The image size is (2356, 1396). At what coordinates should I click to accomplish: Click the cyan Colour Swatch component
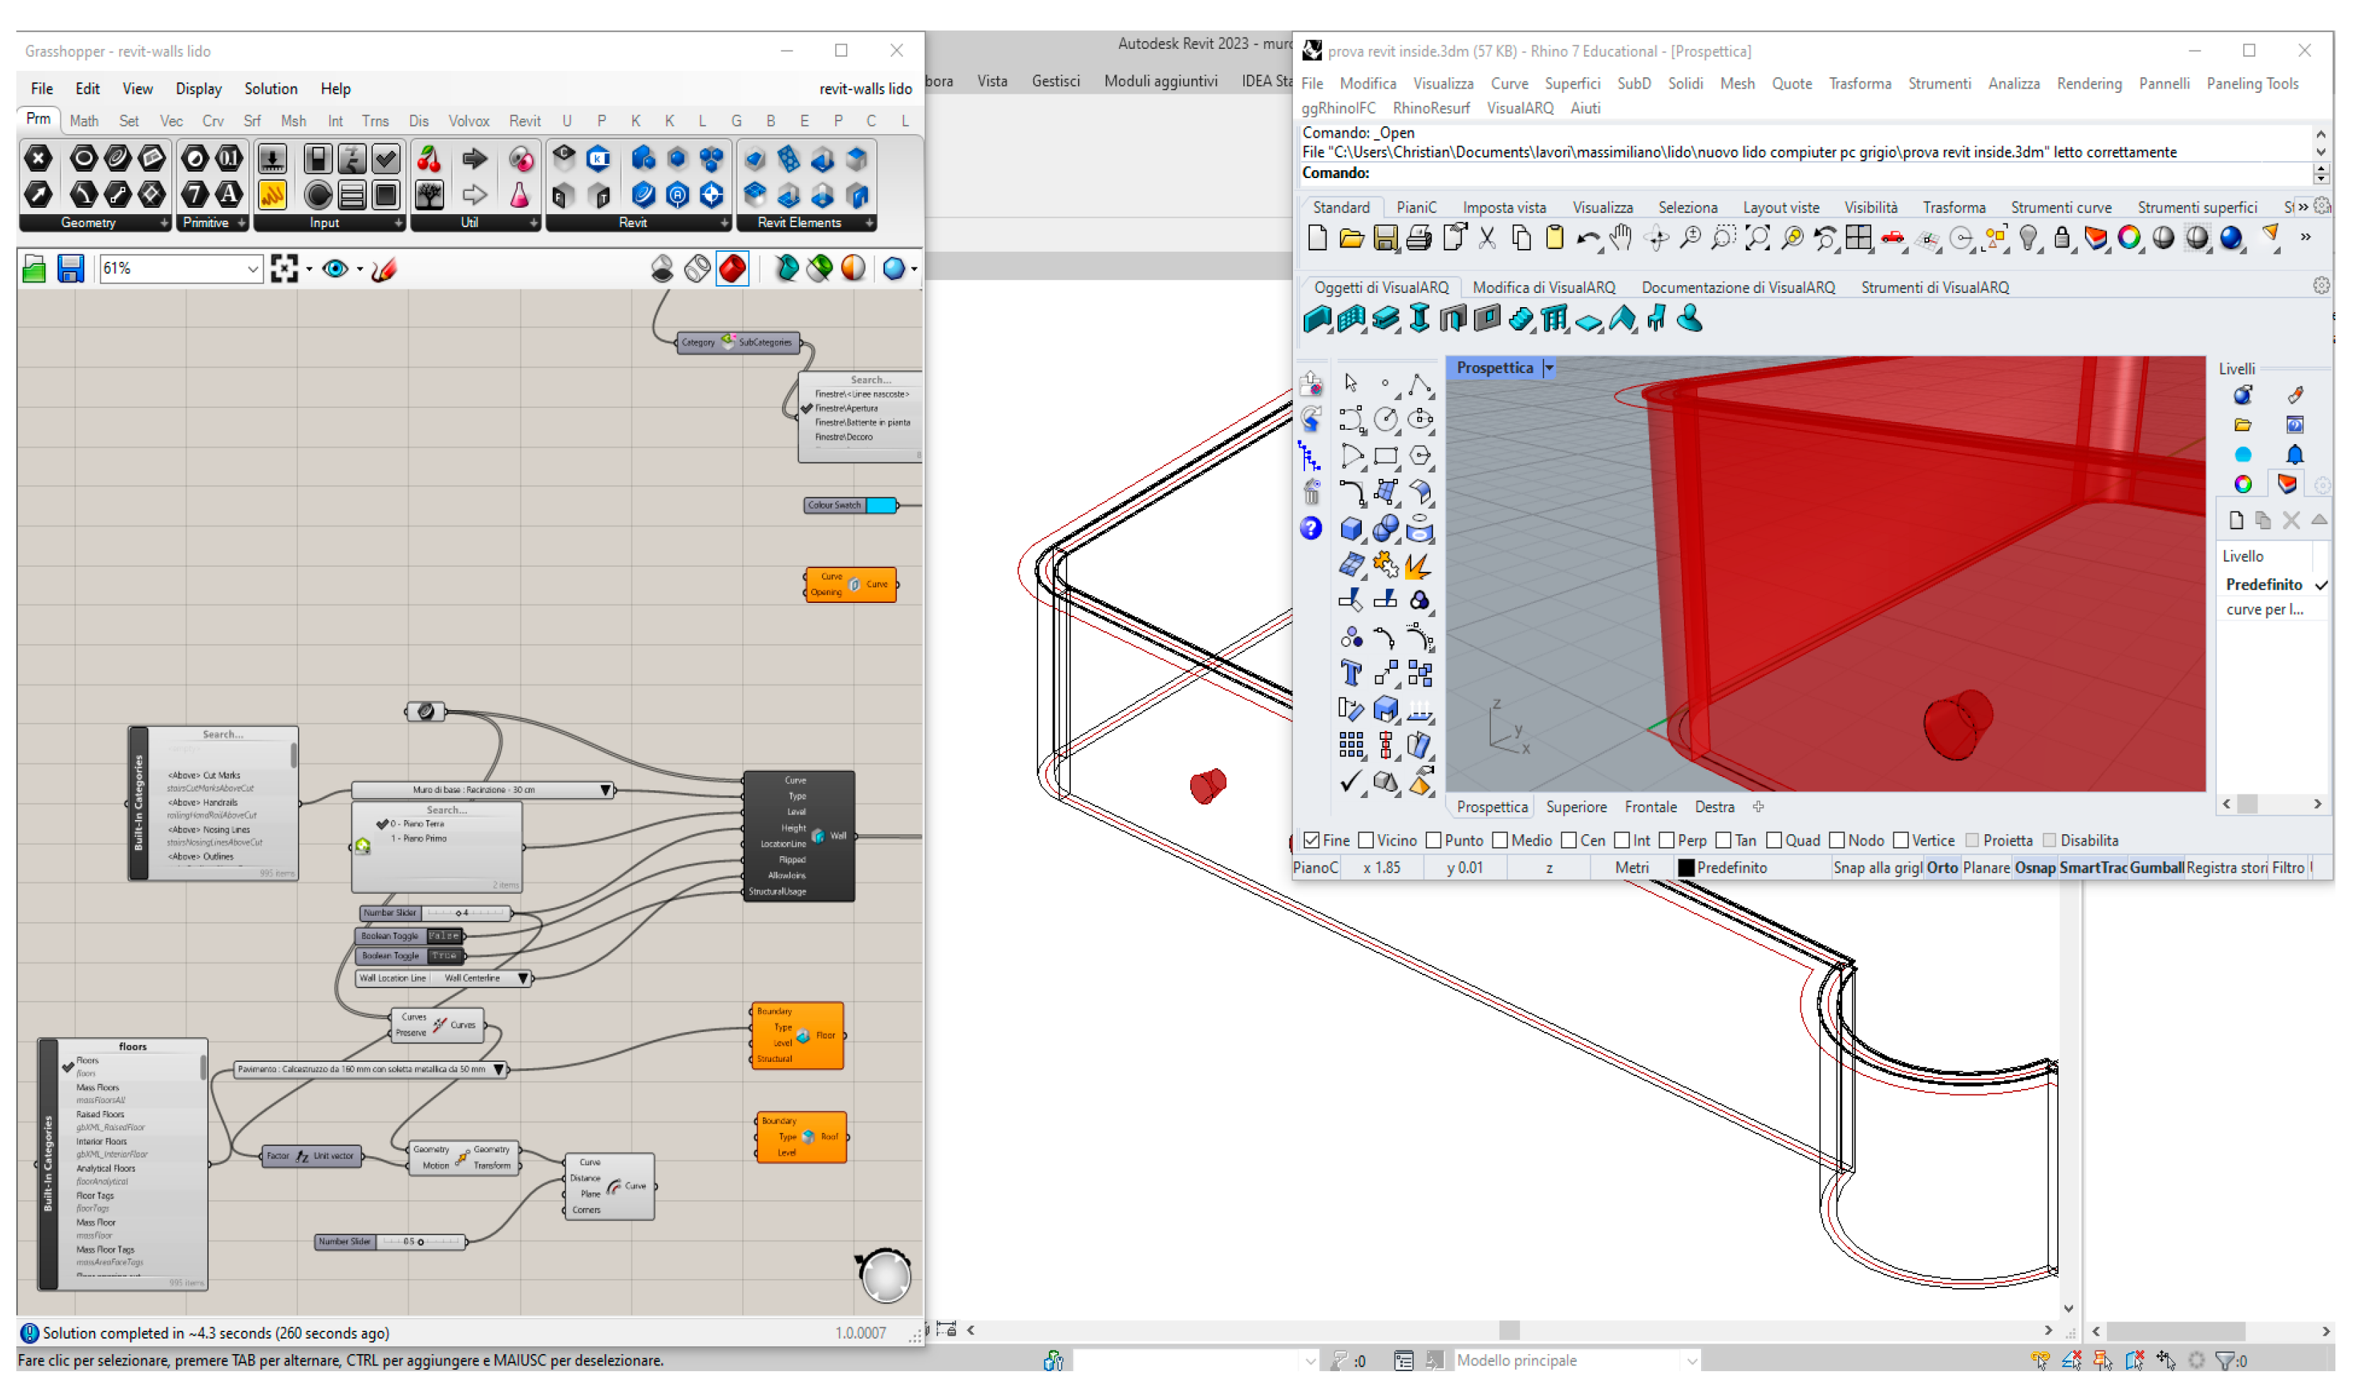[881, 505]
